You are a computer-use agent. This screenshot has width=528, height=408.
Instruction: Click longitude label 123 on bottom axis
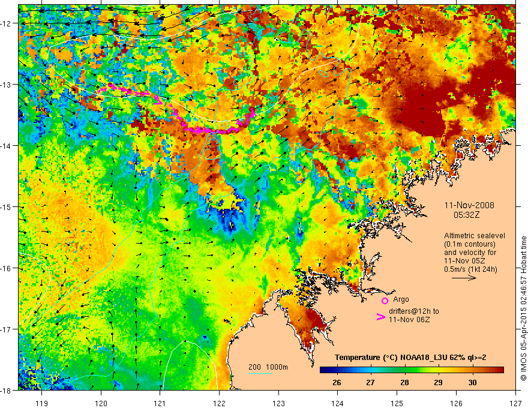click(x=278, y=403)
